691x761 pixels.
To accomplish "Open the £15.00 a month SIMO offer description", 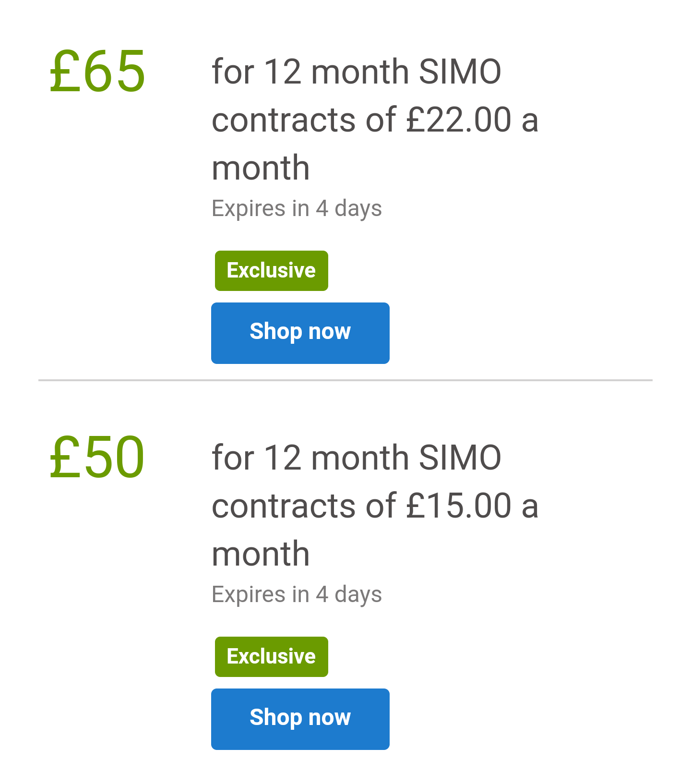I will [375, 505].
